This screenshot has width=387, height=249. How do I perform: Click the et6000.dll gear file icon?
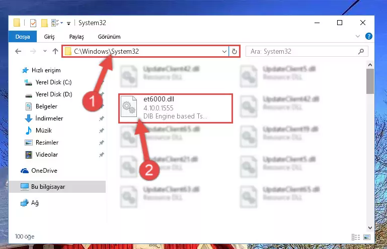pyautogui.click(x=129, y=106)
